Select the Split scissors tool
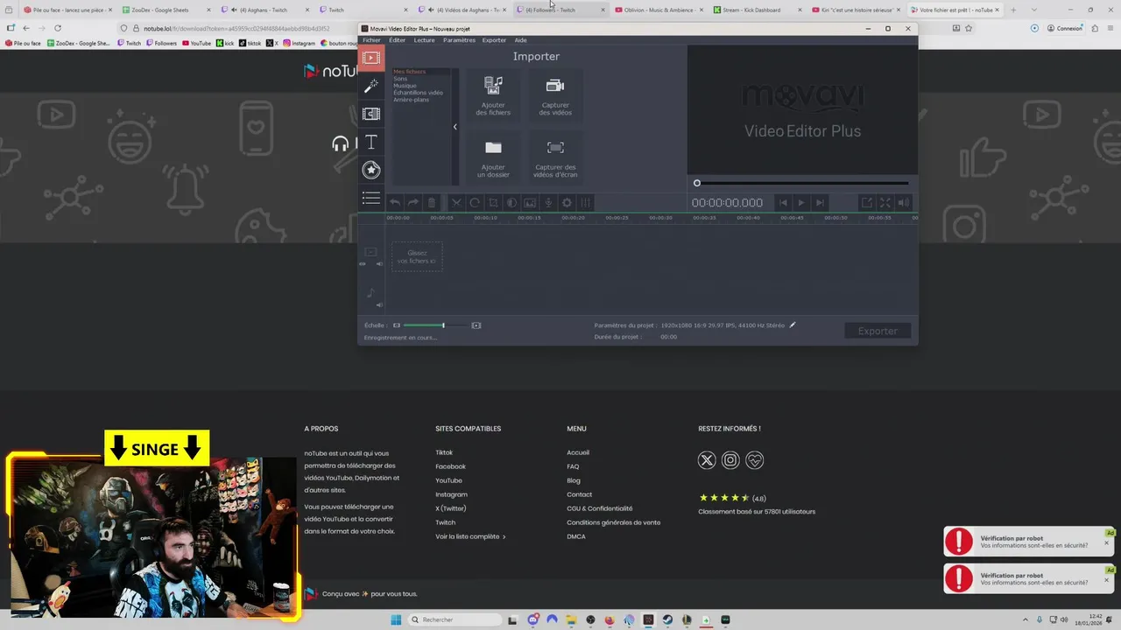The width and height of the screenshot is (1121, 630). point(456,203)
